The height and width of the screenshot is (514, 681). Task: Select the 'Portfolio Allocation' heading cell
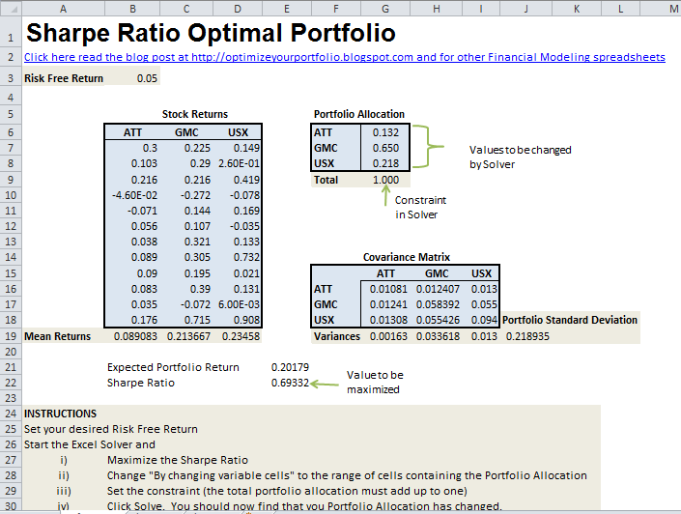359,114
